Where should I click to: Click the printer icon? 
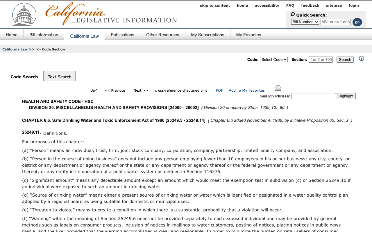pyautogui.click(x=278, y=88)
